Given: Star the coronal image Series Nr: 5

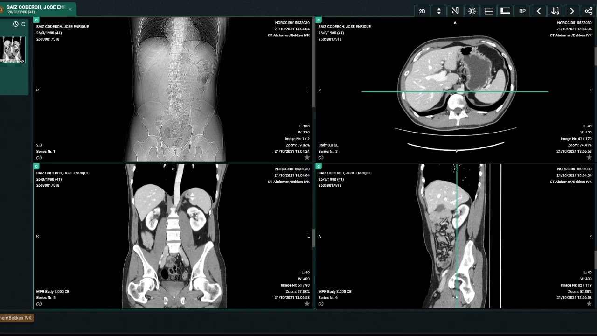Looking at the screenshot, I should (x=307, y=304).
